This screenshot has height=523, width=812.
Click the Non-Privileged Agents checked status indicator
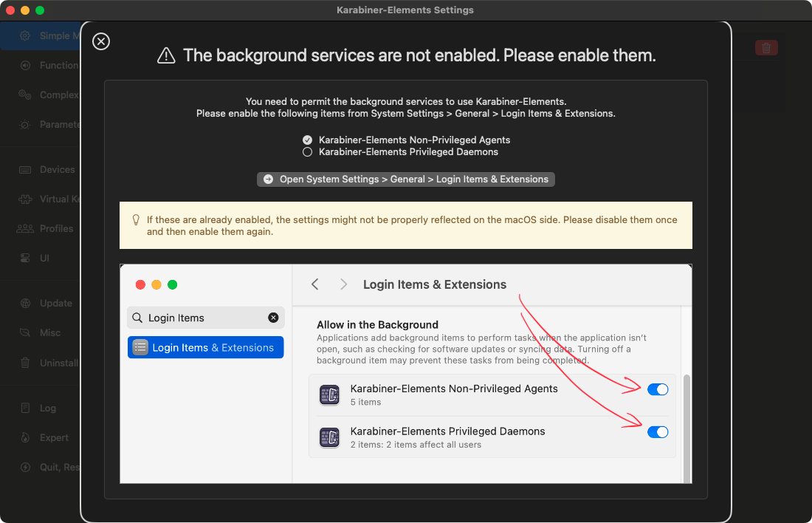[308, 140]
